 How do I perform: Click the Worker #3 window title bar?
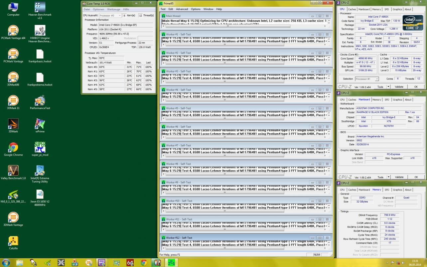[x=246, y=71]
